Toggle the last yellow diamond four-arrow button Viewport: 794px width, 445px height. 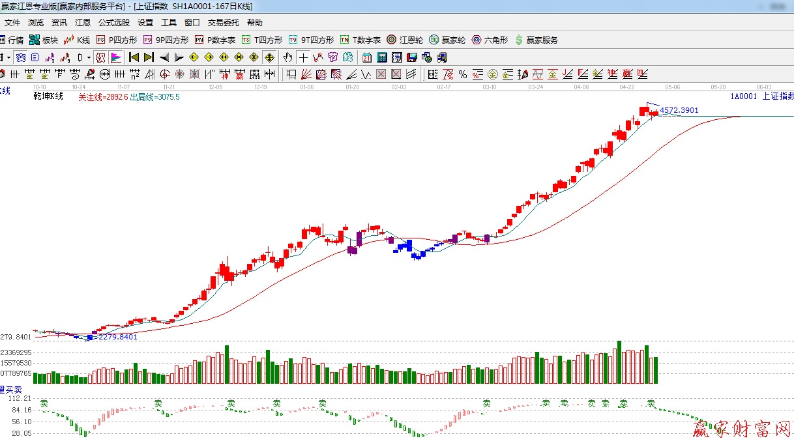(268, 57)
